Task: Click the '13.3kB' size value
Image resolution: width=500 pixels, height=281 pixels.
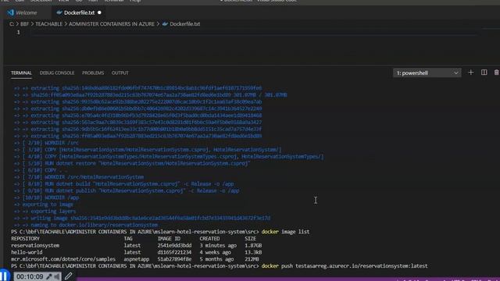Action: [253, 252]
